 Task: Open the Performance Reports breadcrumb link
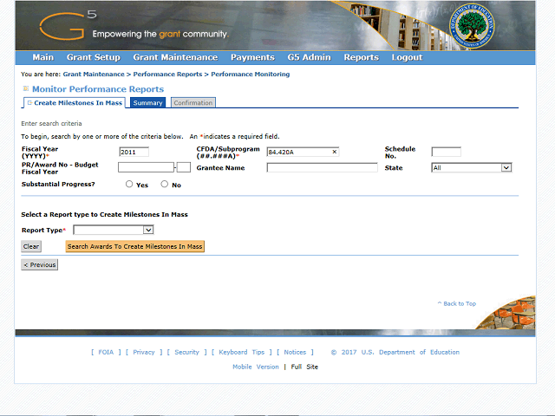click(167, 75)
